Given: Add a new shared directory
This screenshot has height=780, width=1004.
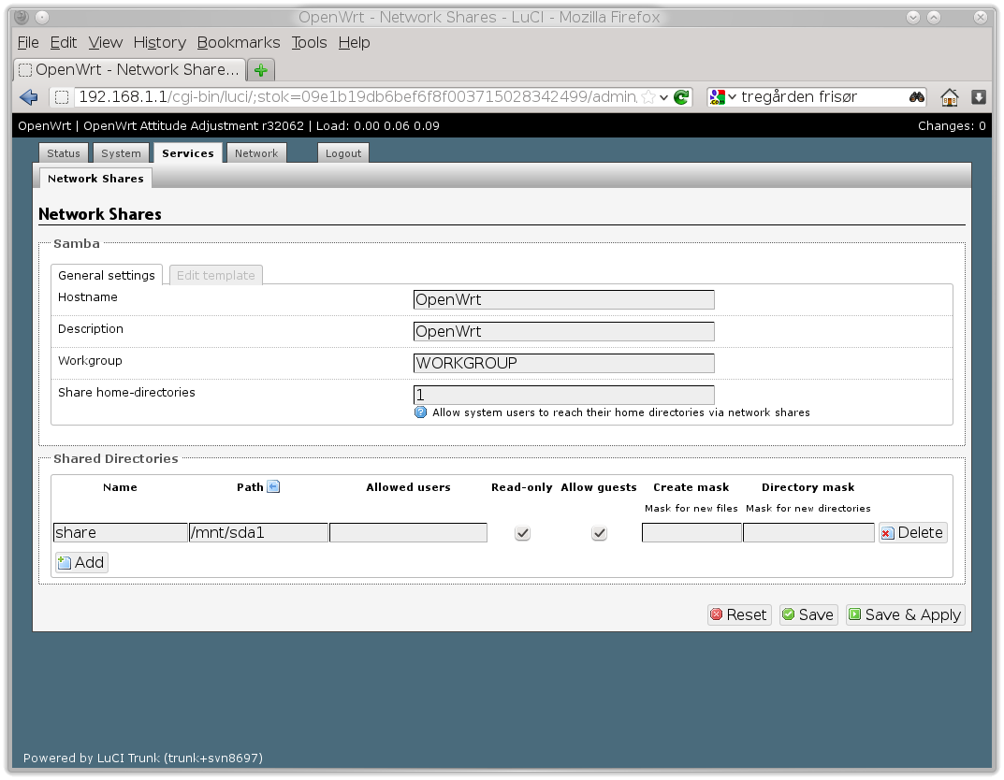Looking at the screenshot, I should pyautogui.click(x=81, y=562).
